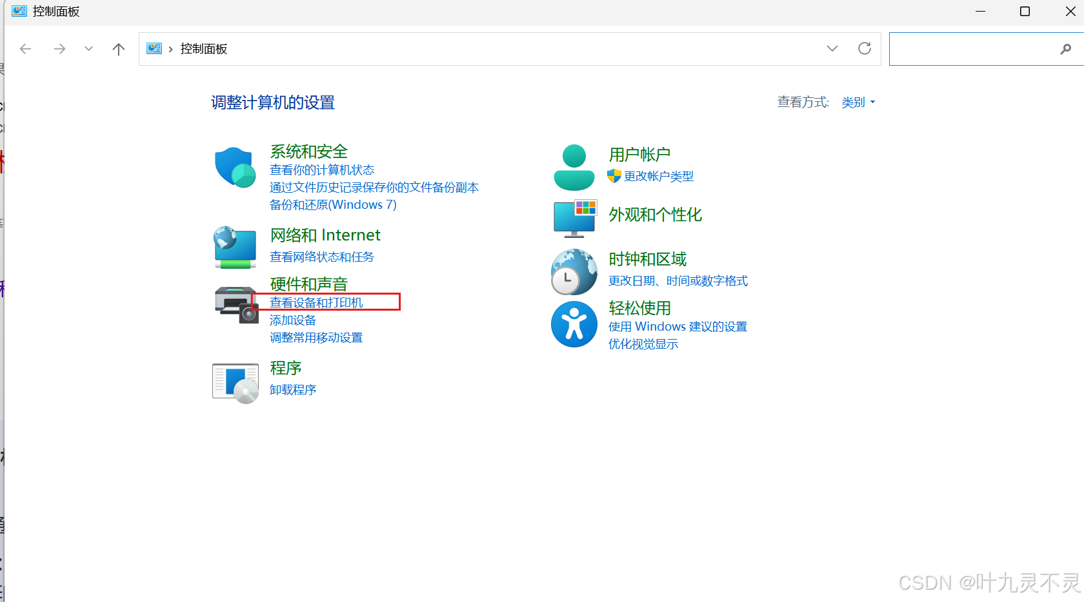Click the System and Security shield icon
This screenshot has height=602, width=1084.
[x=236, y=168]
